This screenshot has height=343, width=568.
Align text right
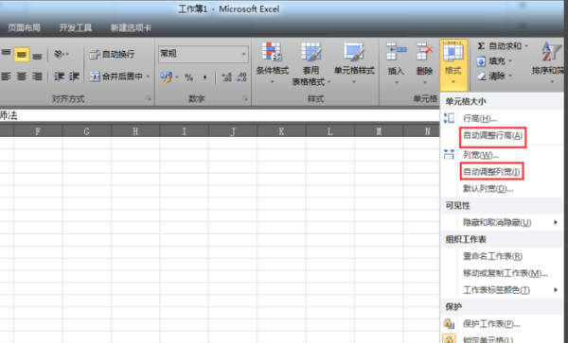point(37,77)
